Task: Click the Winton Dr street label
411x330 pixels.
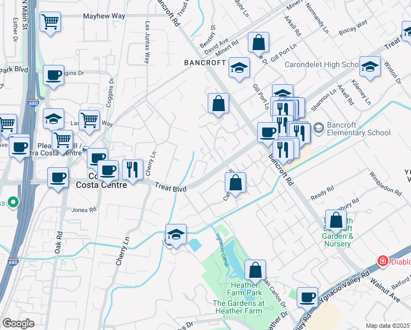Action: (x=393, y=73)
